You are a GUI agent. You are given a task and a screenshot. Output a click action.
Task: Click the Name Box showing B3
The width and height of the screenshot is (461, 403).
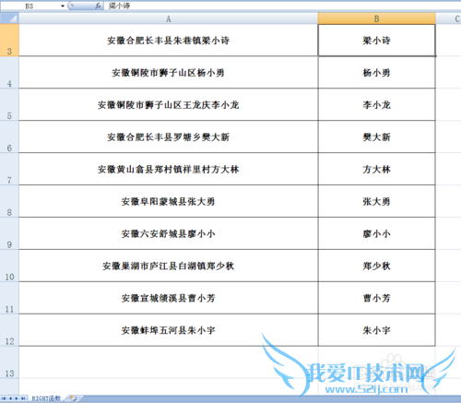(x=30, y=6)
